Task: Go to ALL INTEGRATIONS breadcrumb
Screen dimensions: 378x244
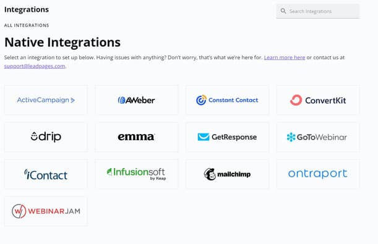Action: pyautogui.click(x=27, y=25)
